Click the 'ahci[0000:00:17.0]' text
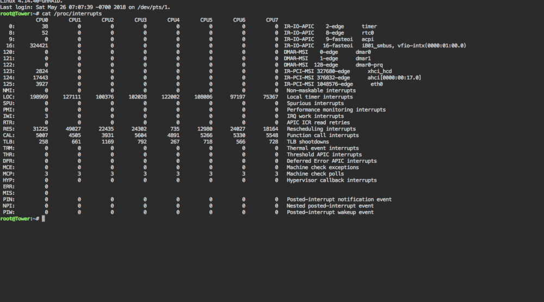 394,78
